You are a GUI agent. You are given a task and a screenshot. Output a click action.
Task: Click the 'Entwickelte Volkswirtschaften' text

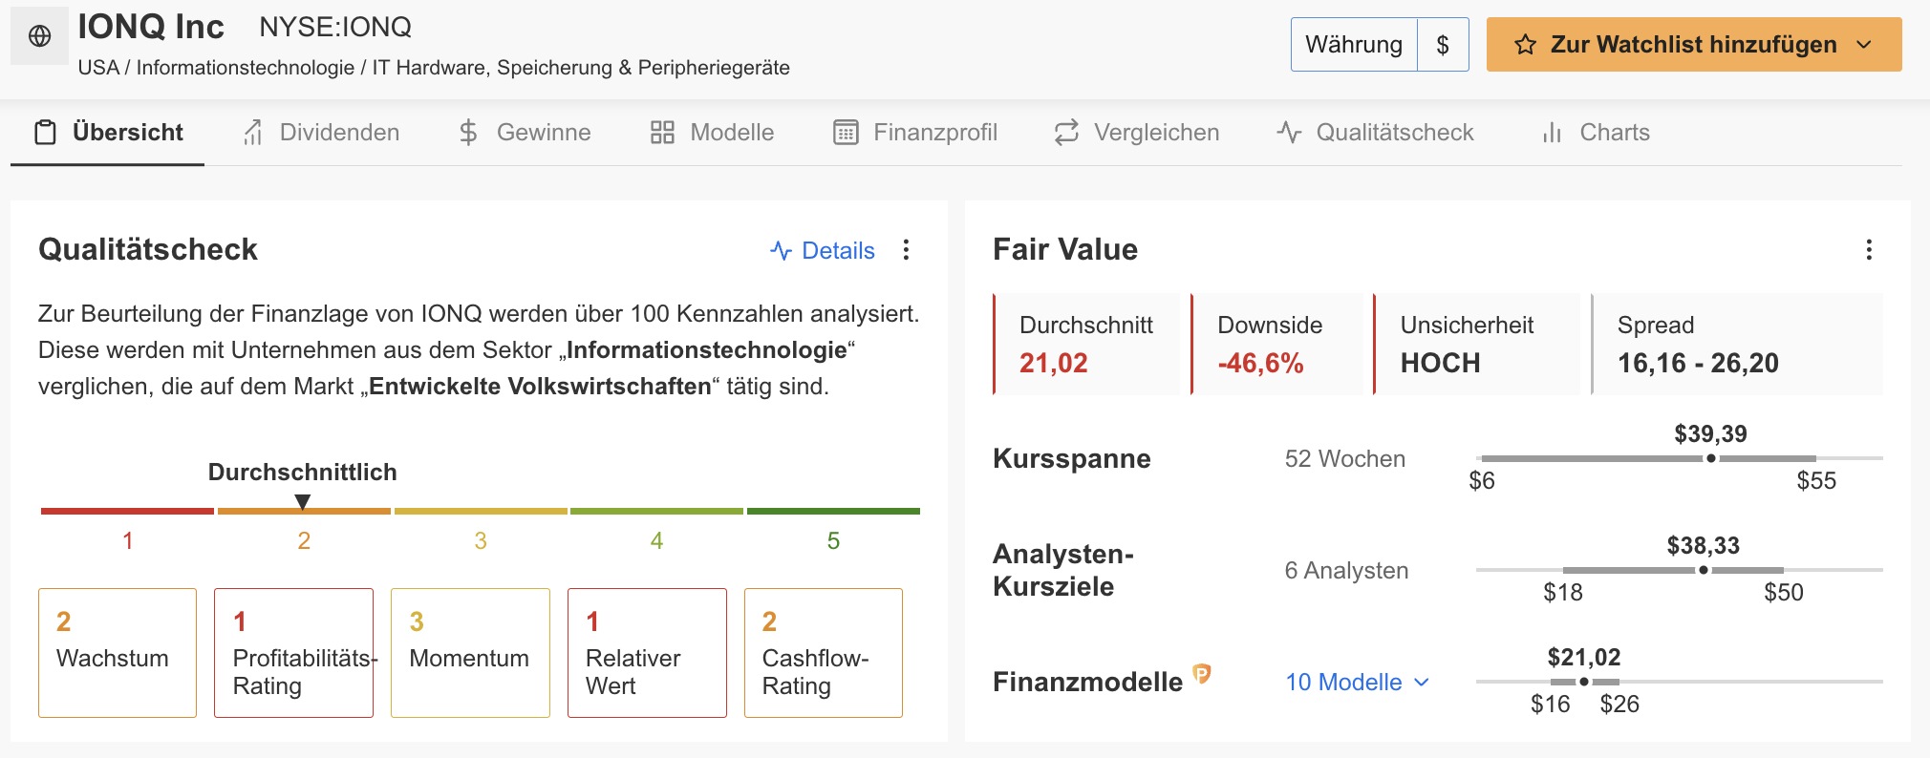pyautogui.click(x=540, y=387)
